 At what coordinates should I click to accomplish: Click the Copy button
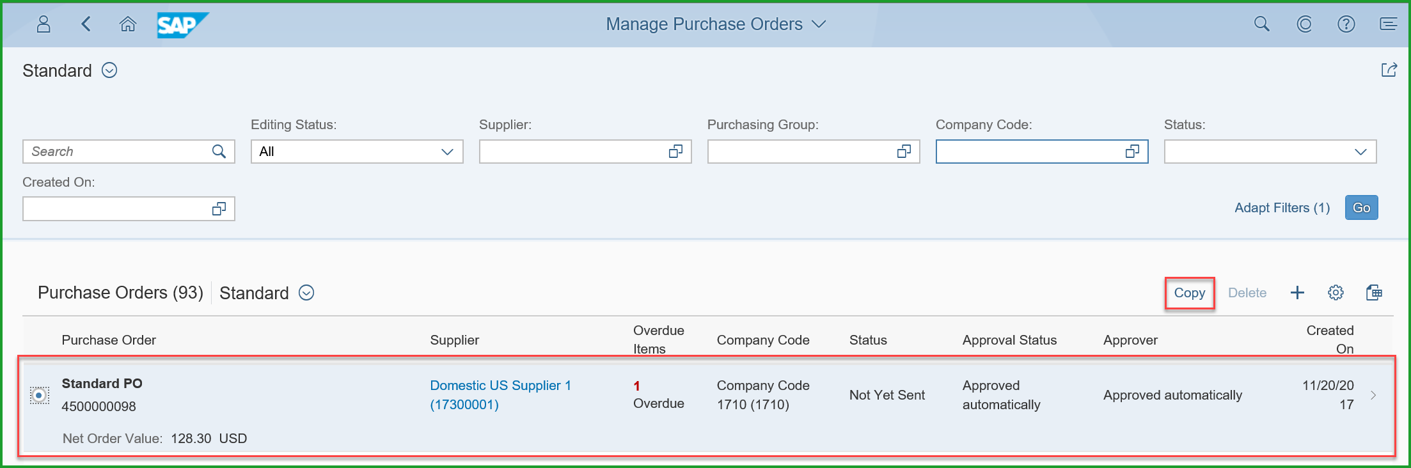(1189, 293)
